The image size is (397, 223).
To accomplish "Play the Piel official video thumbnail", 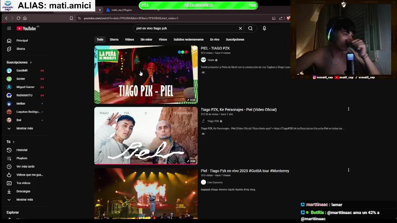I will click(x=146, y=136).
